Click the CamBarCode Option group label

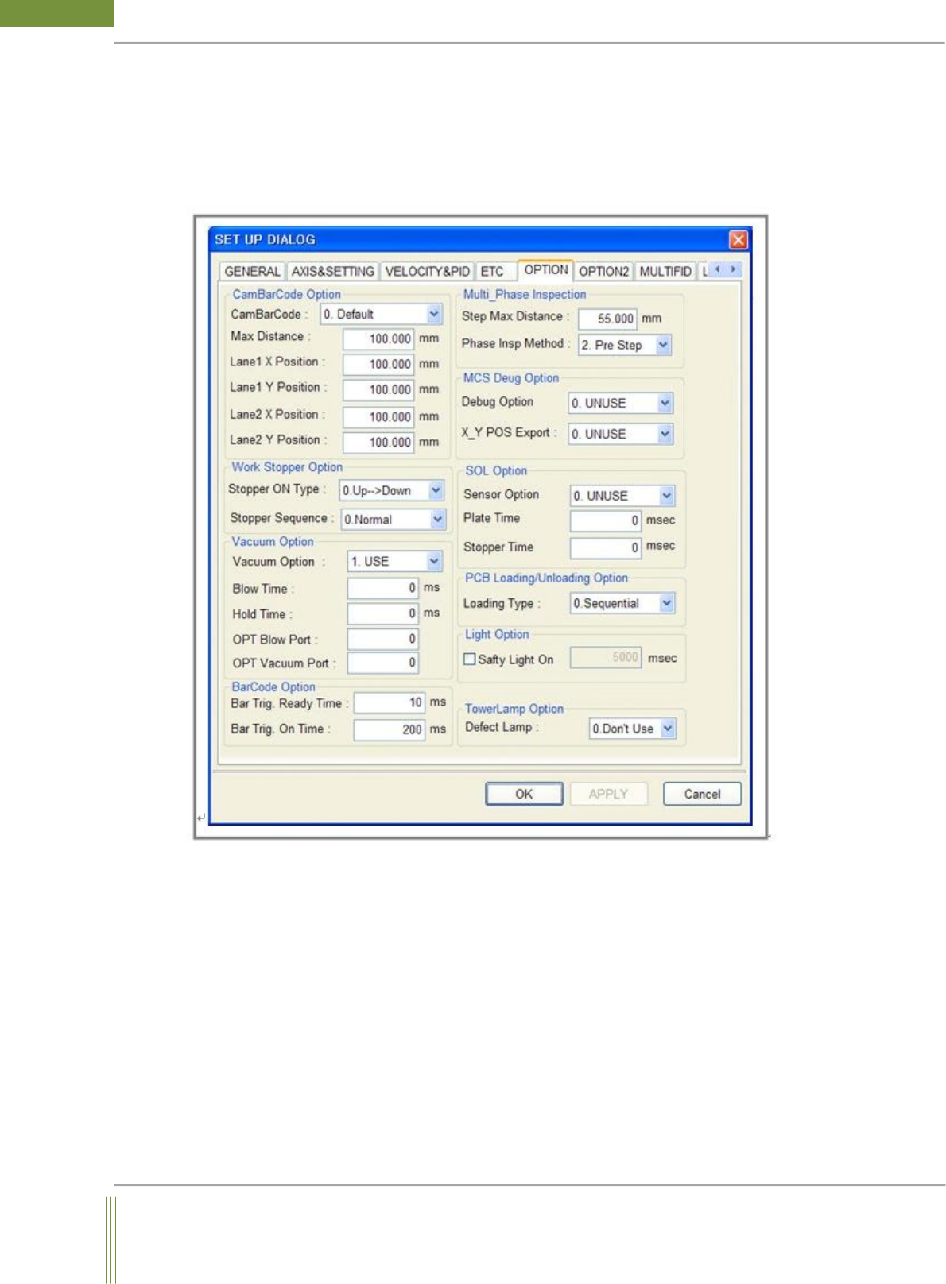286,294
